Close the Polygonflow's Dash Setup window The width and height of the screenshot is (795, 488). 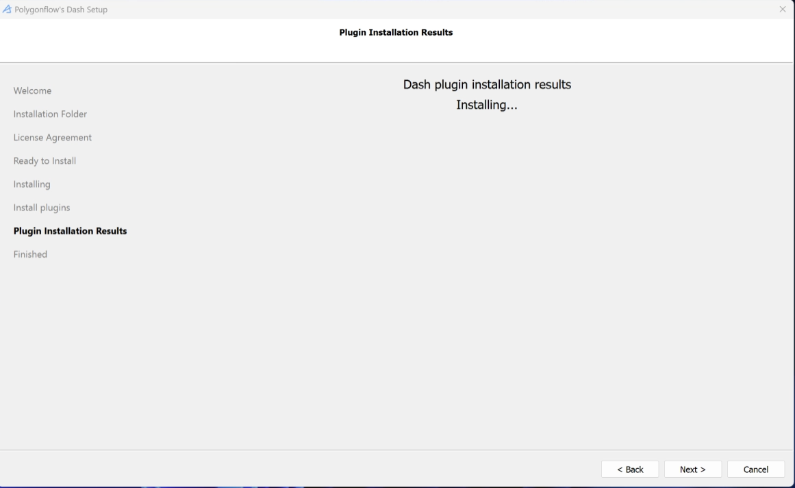(783, 9)
